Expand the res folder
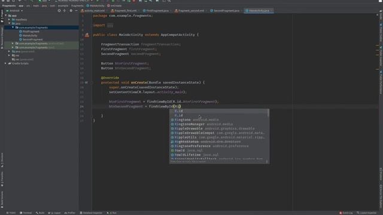This screenshot has width=383, height=215. click(x=10, y=56)
